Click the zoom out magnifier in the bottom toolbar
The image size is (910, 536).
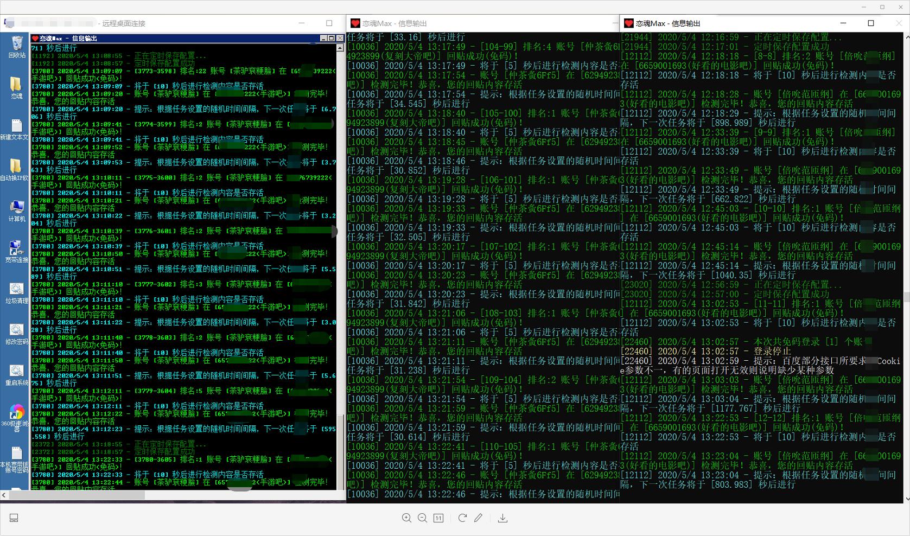pyautogui.click(x=422, y=518)
